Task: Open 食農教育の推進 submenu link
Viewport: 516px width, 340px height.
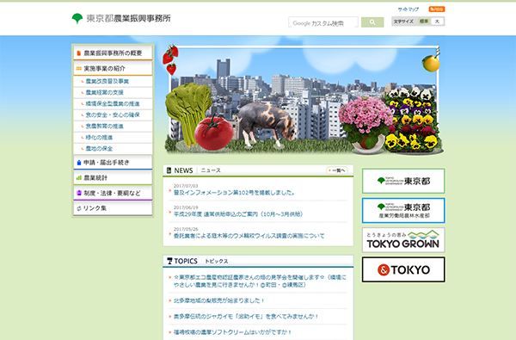Action: [105, 126]
